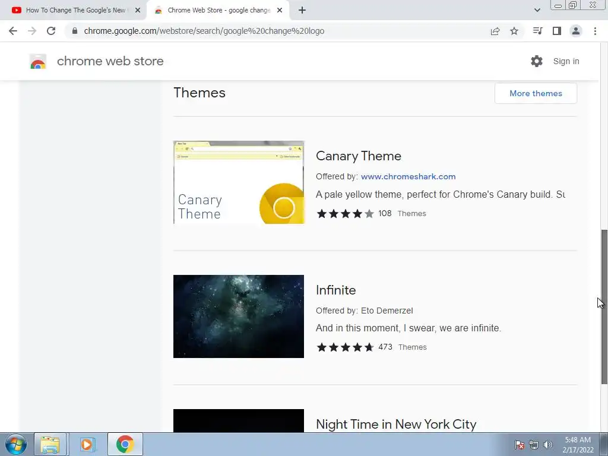Click the 'Themes' category under Canary Theme
Image resolution: width=608 pixels, height=456 pixels.
coord(412,214)
